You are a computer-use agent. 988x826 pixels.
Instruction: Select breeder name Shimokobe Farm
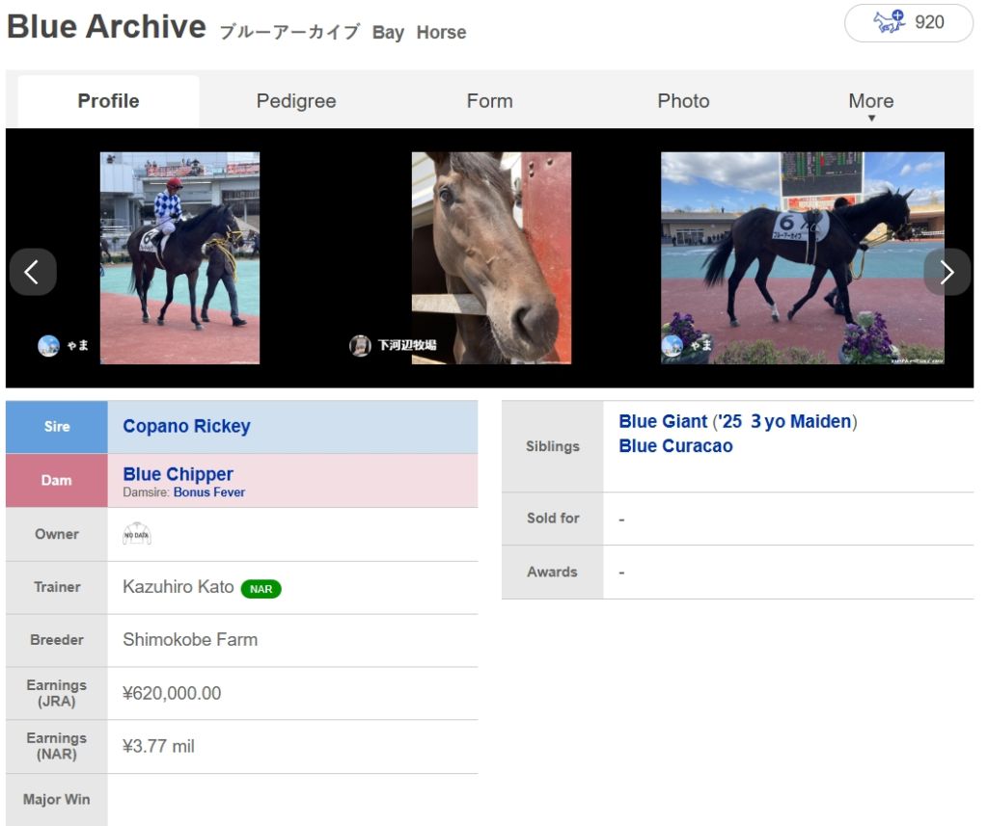click(190, 640)
